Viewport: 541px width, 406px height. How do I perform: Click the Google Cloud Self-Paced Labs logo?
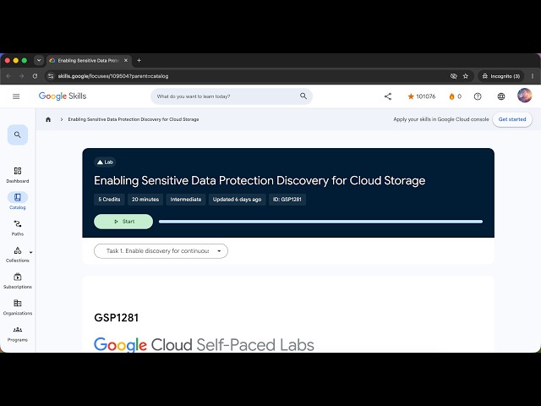click(x=204, y=344)
